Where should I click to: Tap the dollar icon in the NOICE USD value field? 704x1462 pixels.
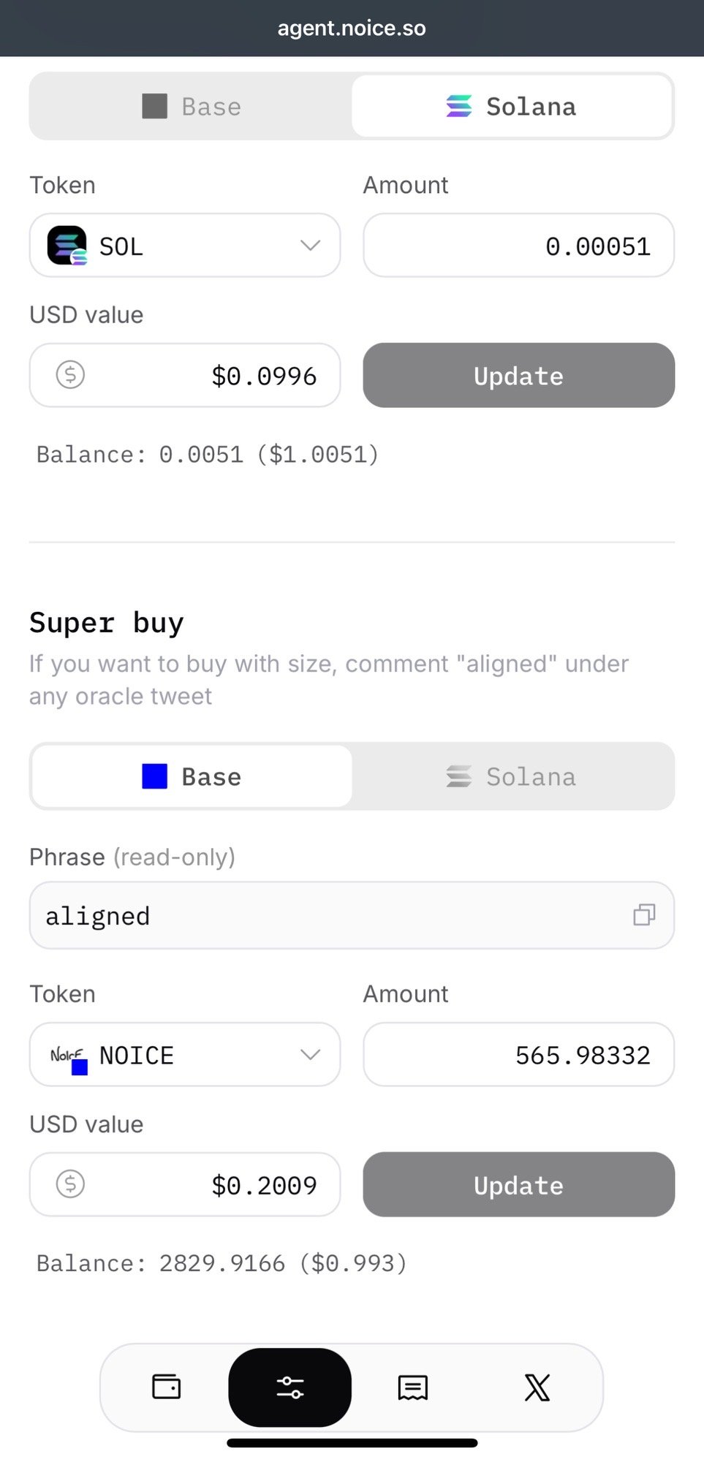[71, 1183]
